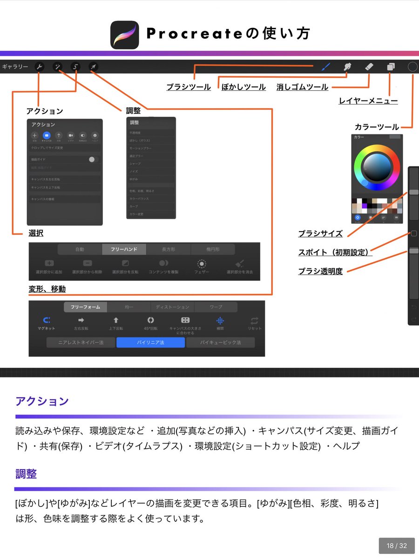The image size is (419, 558).
Task: Click the brush size slider handle
Action: pos(414,192)
